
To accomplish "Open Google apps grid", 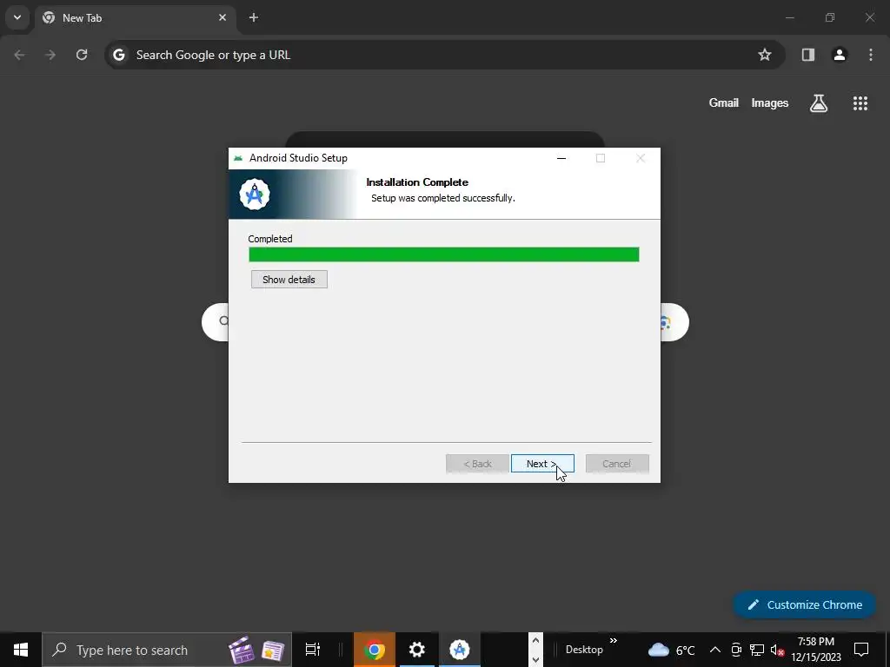I will (860, 102).
